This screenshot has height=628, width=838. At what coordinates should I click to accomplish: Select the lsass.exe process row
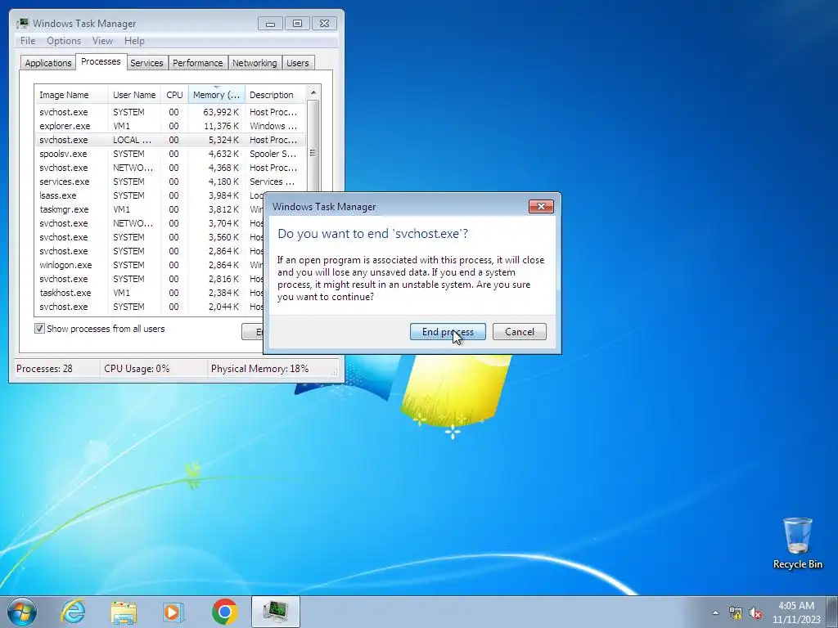coord(150,195)
